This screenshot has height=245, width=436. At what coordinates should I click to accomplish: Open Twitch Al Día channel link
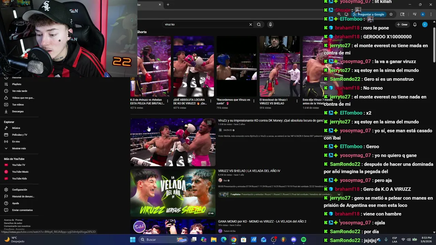point(230,231)
